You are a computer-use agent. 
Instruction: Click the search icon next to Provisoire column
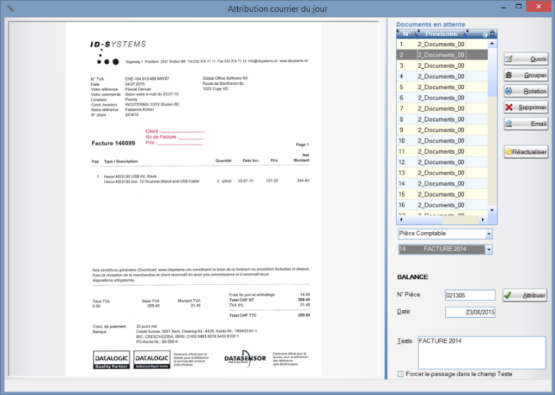click(x=465, y=34)
